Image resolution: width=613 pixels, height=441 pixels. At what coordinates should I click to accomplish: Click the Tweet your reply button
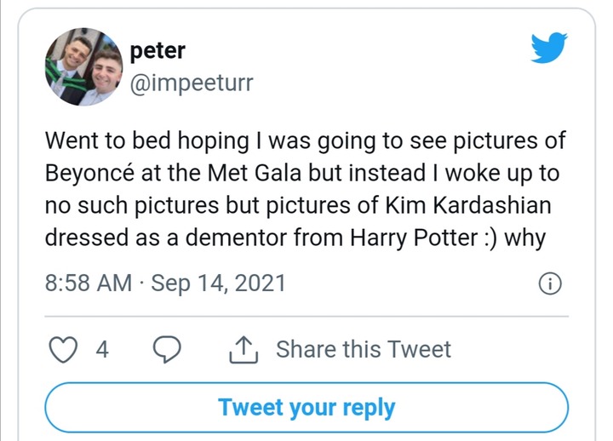pyautogui.click(x=306, y=408)
